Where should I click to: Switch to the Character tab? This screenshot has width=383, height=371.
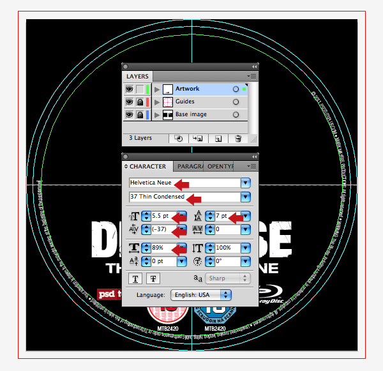click(147, 167)
